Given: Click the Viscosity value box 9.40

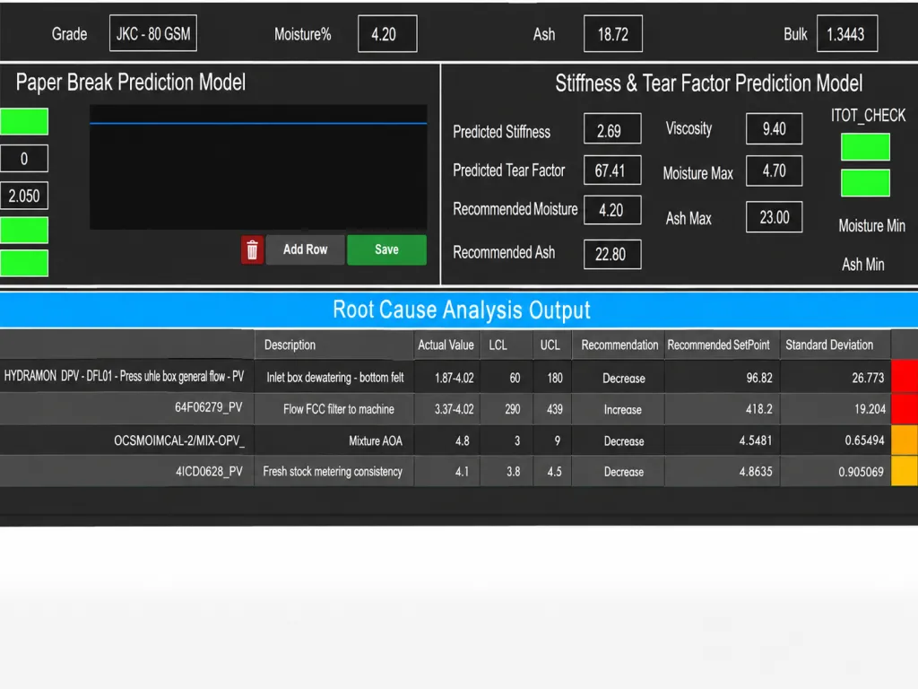Looking at the screenshot, I should point(774,129).
